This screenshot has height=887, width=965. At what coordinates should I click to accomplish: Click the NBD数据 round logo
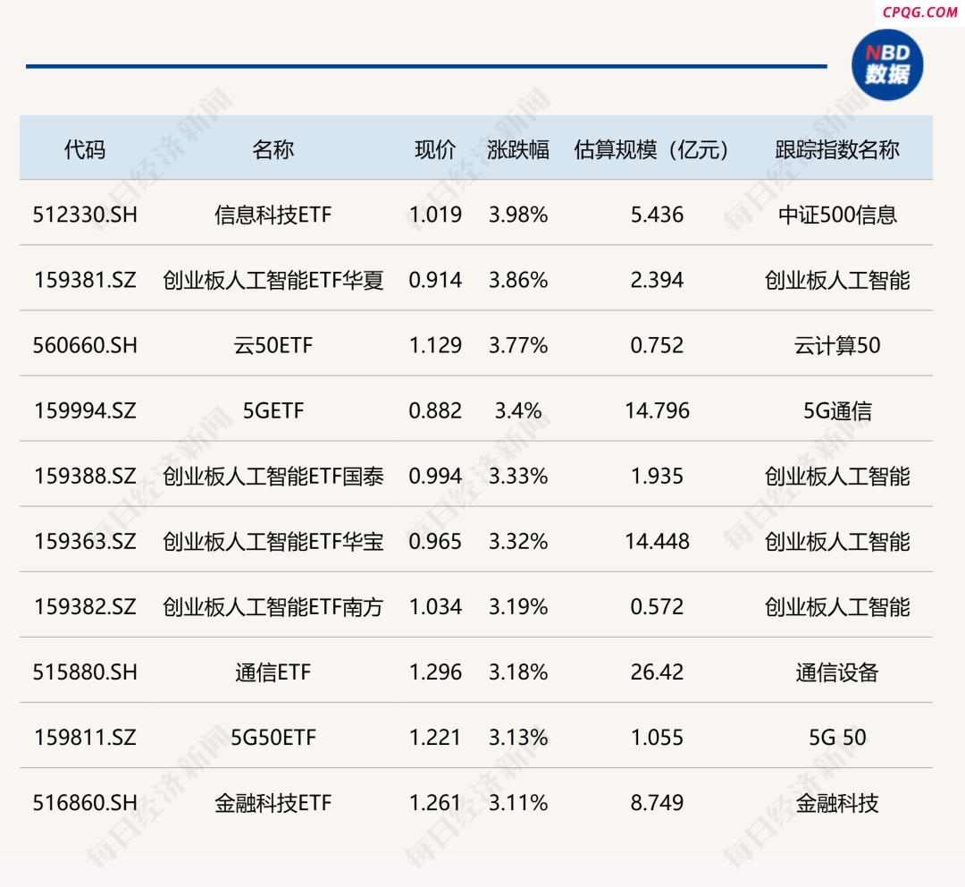click(887, 65)
